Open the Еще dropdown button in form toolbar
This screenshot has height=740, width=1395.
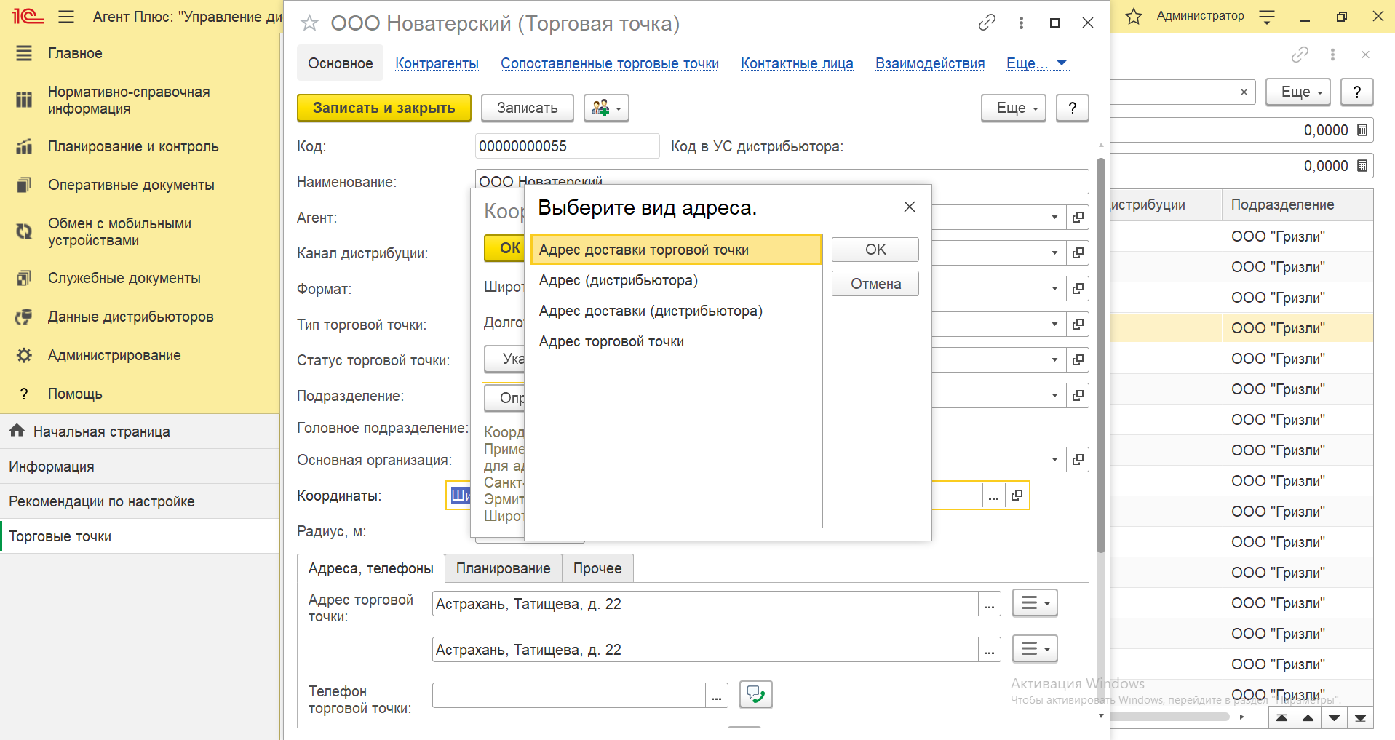click(x=1013, y=108)
